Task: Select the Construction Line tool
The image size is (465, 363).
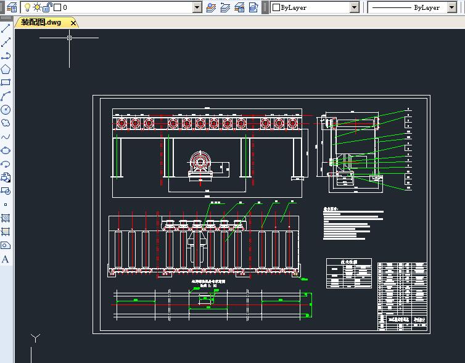Action: (6, 42)
